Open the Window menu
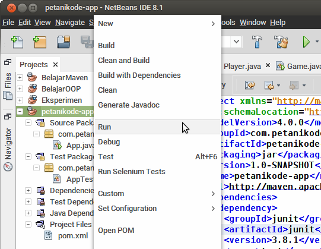321x249 pixels. tap(253, 23)
